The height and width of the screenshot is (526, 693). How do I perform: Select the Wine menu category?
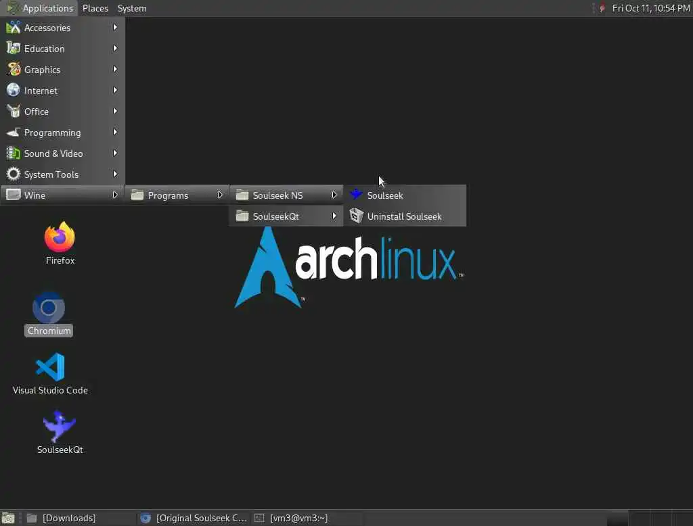pos(62,195)
